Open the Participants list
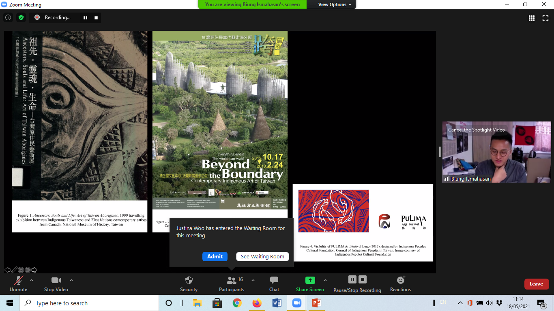 [232, 283]
